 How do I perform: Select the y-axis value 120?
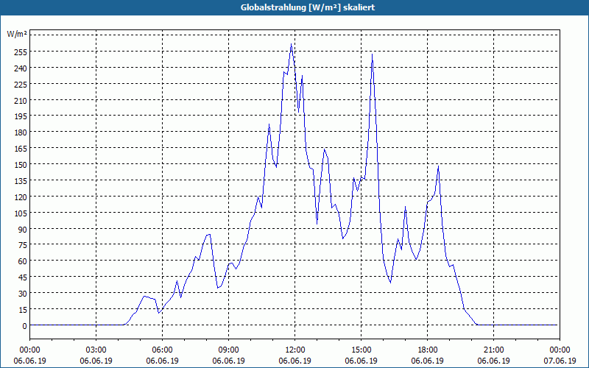21,197
